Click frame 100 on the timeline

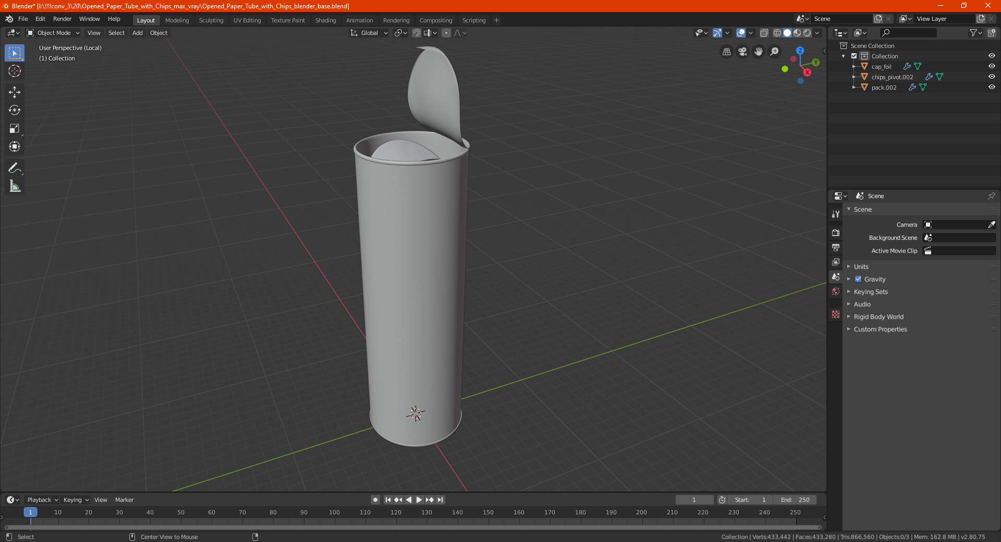pos(334,512)
